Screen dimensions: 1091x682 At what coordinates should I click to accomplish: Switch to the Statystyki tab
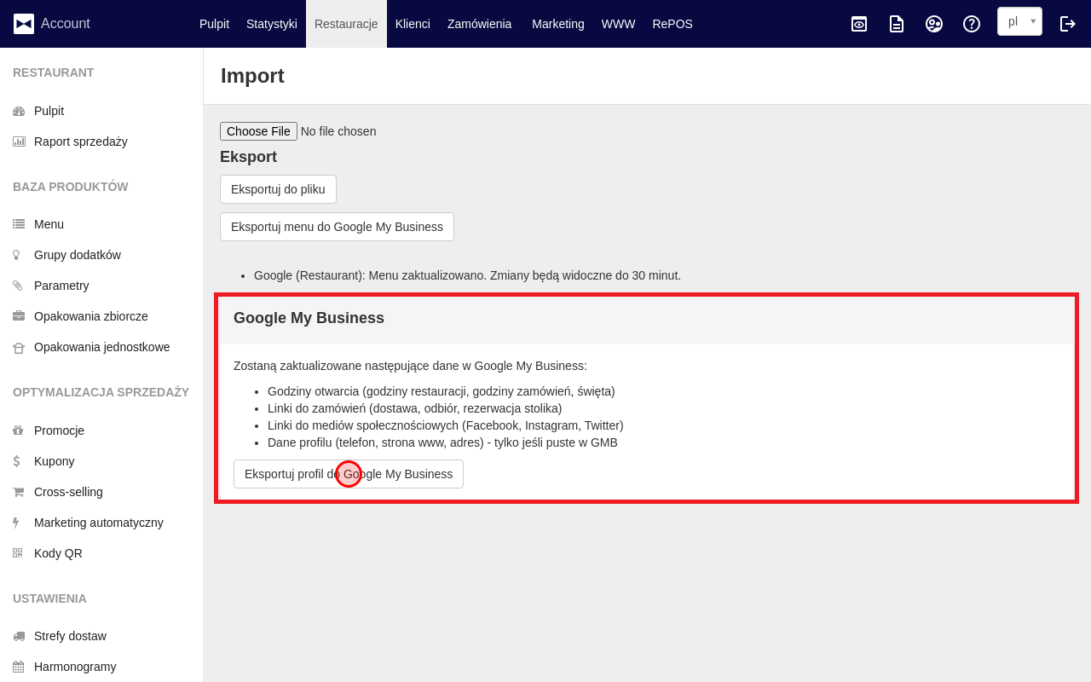pyautogui.click(x=271, y=24)
